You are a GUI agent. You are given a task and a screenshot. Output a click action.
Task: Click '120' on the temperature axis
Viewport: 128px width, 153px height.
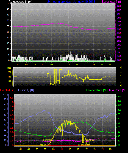(119, 101)
